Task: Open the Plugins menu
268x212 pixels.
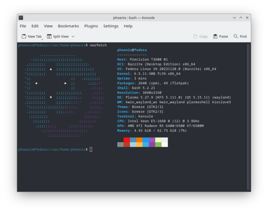Action: [91, 26]
